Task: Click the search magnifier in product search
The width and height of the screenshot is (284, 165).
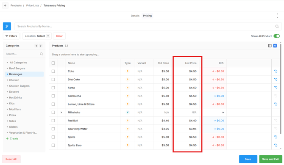Action: click(x=277, y=26)
